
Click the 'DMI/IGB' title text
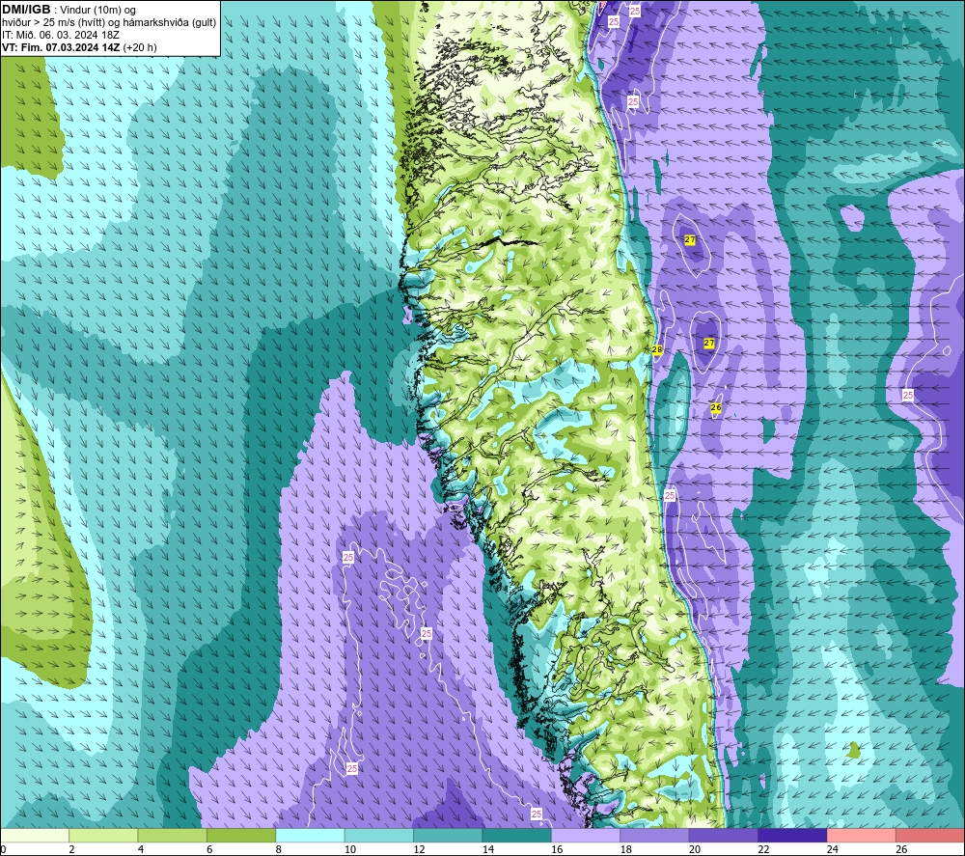[x=26, y=10]
